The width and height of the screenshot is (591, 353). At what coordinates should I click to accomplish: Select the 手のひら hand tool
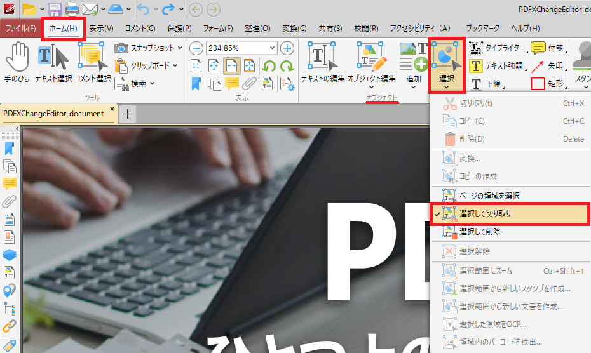click(17, 62)
